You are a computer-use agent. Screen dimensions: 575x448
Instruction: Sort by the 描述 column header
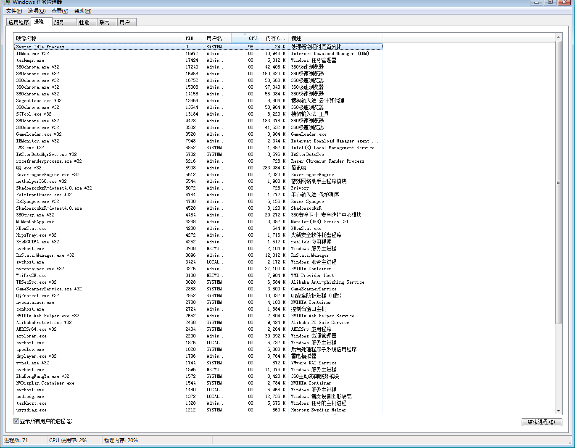point(335,38)
